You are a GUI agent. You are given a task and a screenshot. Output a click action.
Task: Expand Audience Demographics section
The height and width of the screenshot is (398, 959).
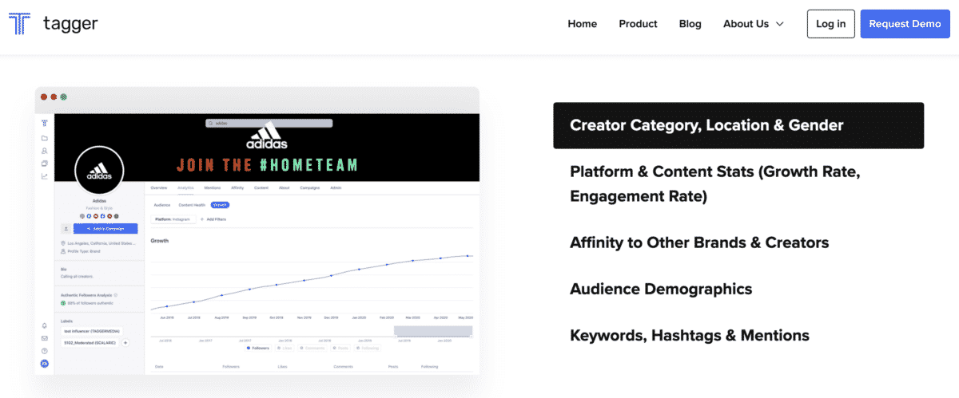pyautogui.click(x=660, y=289)
